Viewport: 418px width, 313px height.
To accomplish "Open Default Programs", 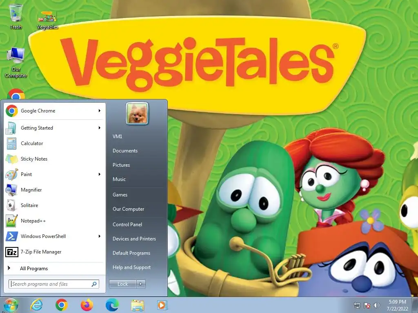I will (131, 253).
